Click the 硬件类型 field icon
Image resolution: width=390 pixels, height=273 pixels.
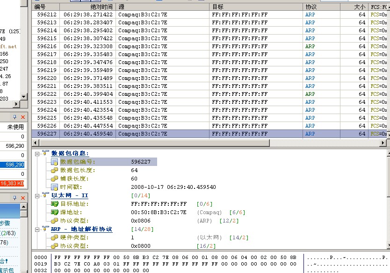tap(54, 237)
